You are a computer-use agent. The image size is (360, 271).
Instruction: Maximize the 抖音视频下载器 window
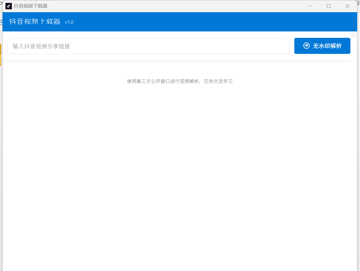(329, 6)
